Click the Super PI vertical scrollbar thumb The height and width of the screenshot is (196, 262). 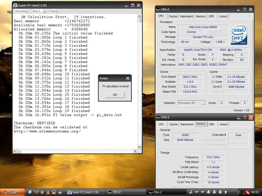(140, 20)
